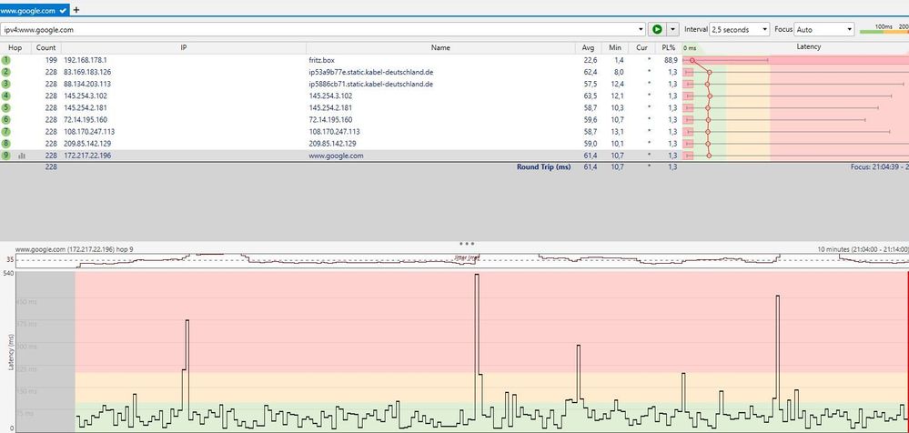The image size is (909, 433).
Task: Click the 10 minutes time range label
Action: [862, 249]
